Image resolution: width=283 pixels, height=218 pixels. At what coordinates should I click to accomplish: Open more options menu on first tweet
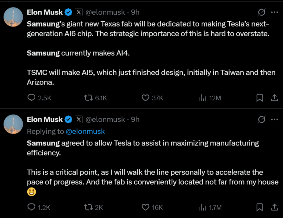click(x=274, y=12)
